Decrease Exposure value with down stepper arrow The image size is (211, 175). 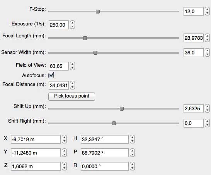pyautogui.click(x=73, y=27)
